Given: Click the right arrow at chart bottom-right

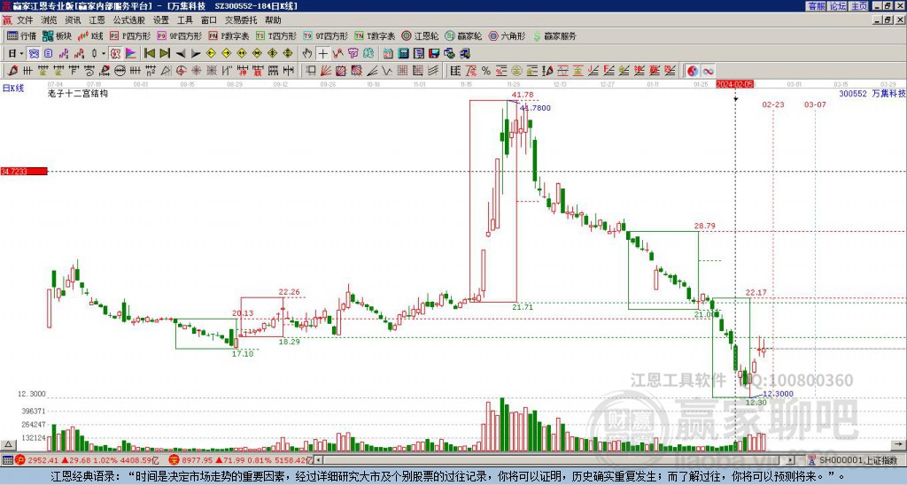Looking at the screenshot, I should 898,444.
